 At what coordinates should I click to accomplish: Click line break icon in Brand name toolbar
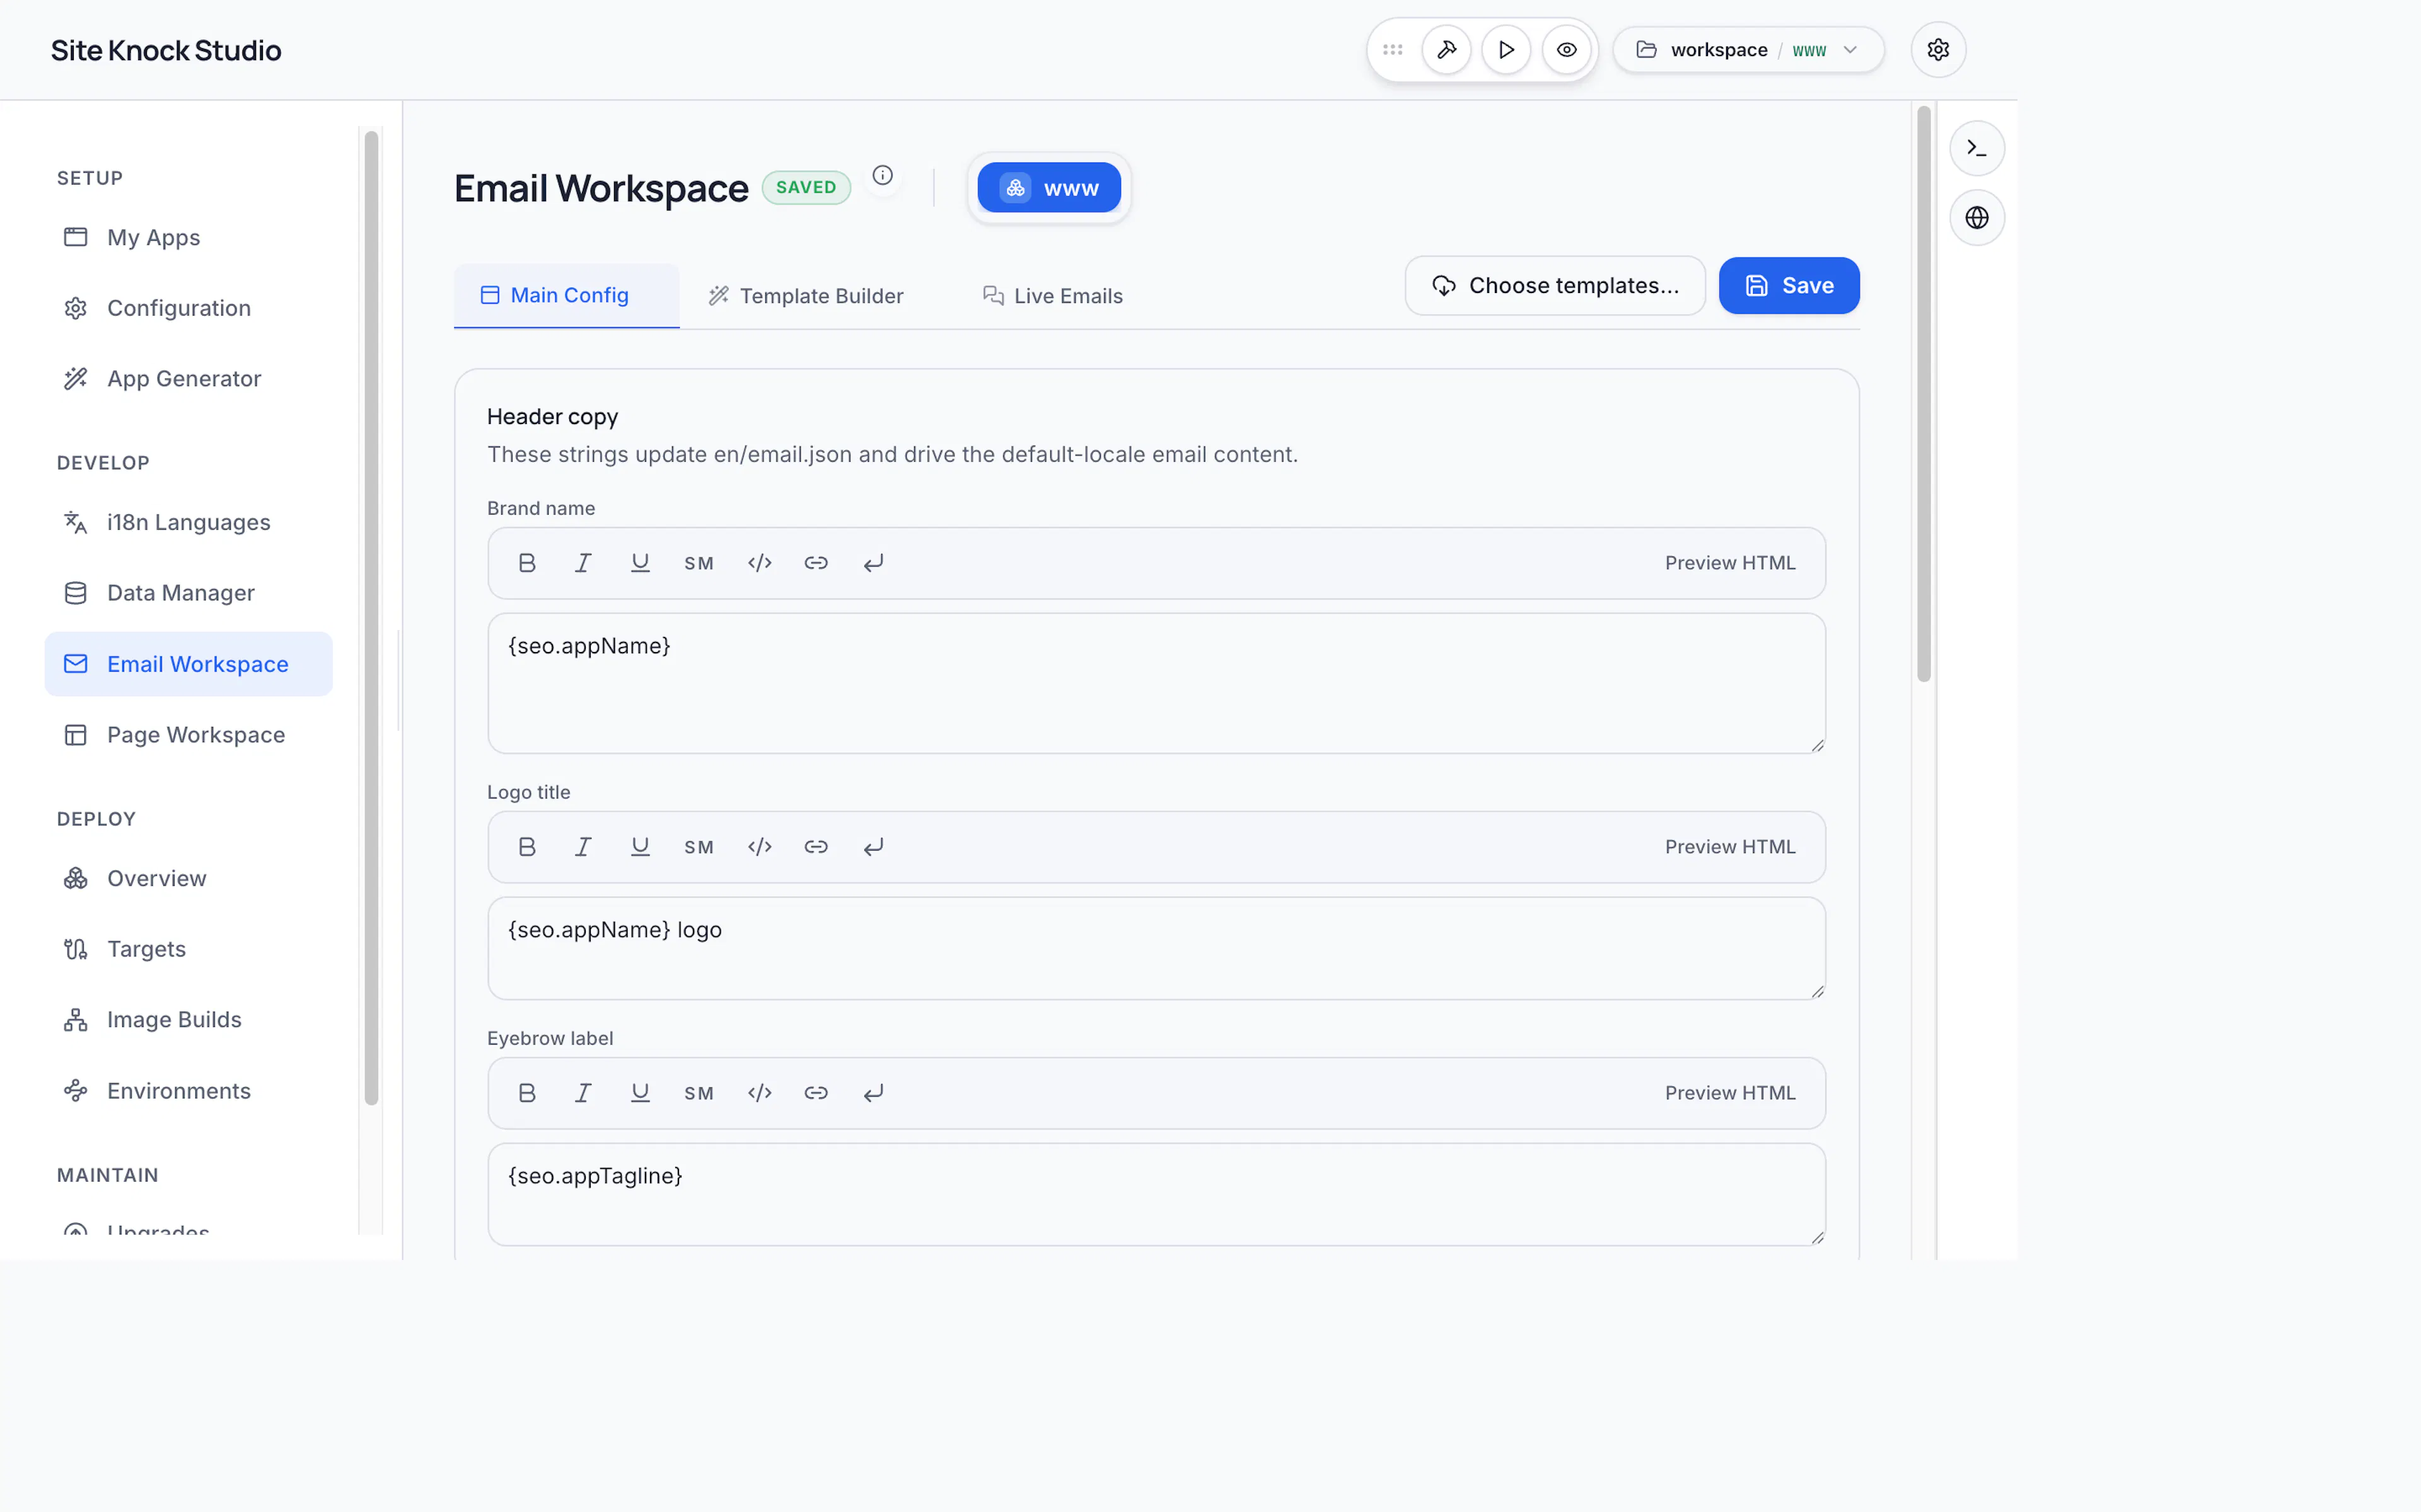point(873,563)
